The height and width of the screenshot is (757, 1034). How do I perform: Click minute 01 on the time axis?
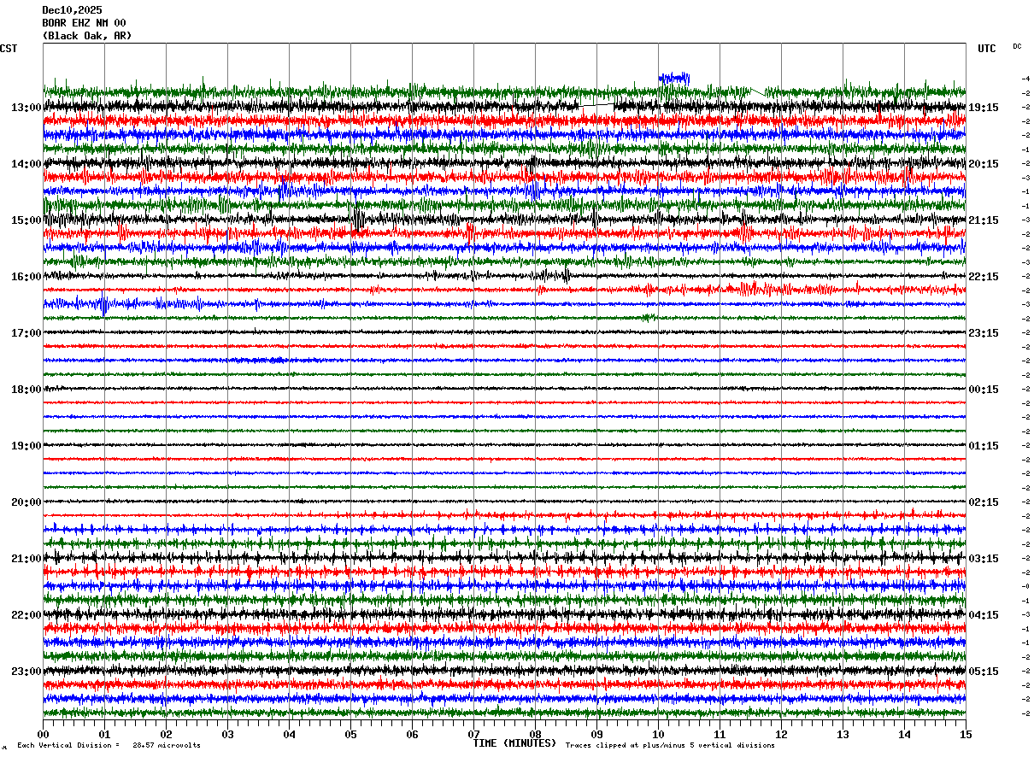[104, 734]
